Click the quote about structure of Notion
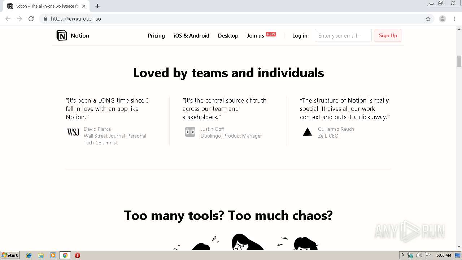This screenshot has width=462, height=260. point(345,109)
